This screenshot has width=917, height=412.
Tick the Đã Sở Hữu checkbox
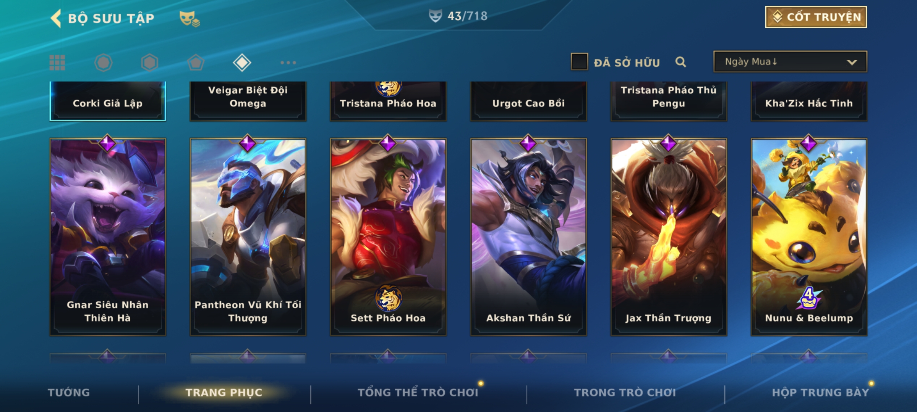[x=579, y=62]
